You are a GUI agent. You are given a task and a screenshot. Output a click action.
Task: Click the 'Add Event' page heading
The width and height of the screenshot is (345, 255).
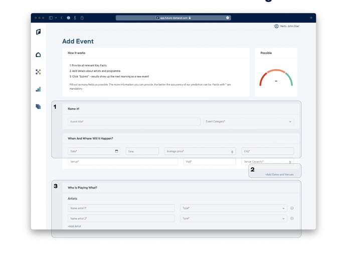(x=78, y=41)
